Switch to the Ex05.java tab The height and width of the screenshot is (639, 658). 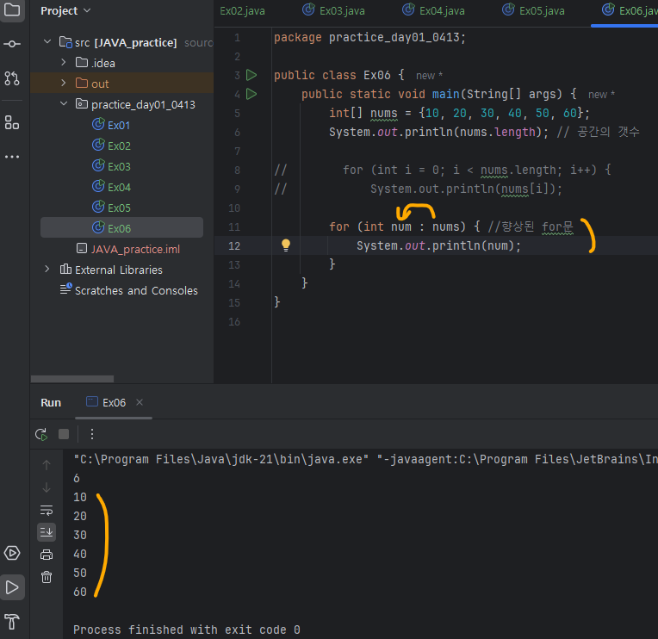coord(533,11)
